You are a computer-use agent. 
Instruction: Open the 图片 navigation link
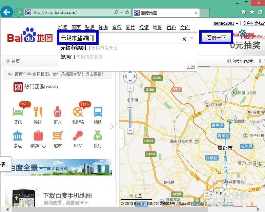point(130,27)
